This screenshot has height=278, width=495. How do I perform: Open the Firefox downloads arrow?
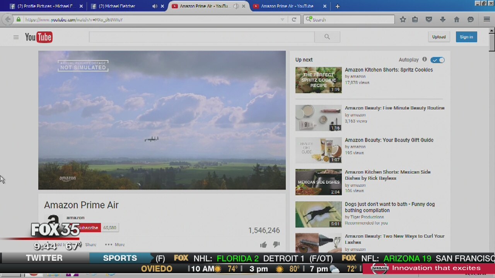click(x=443, y=19)
